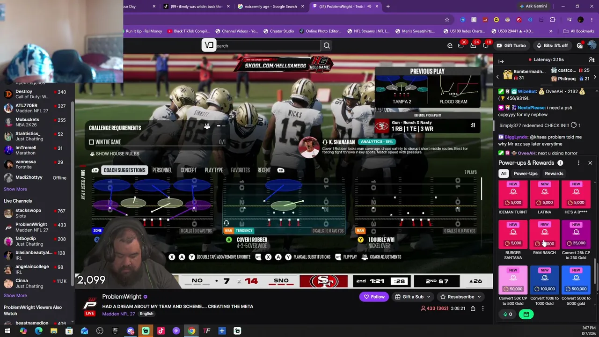Follow the ProblemWright channel
This screenshot has height=337, width=599.
[373, 297]
